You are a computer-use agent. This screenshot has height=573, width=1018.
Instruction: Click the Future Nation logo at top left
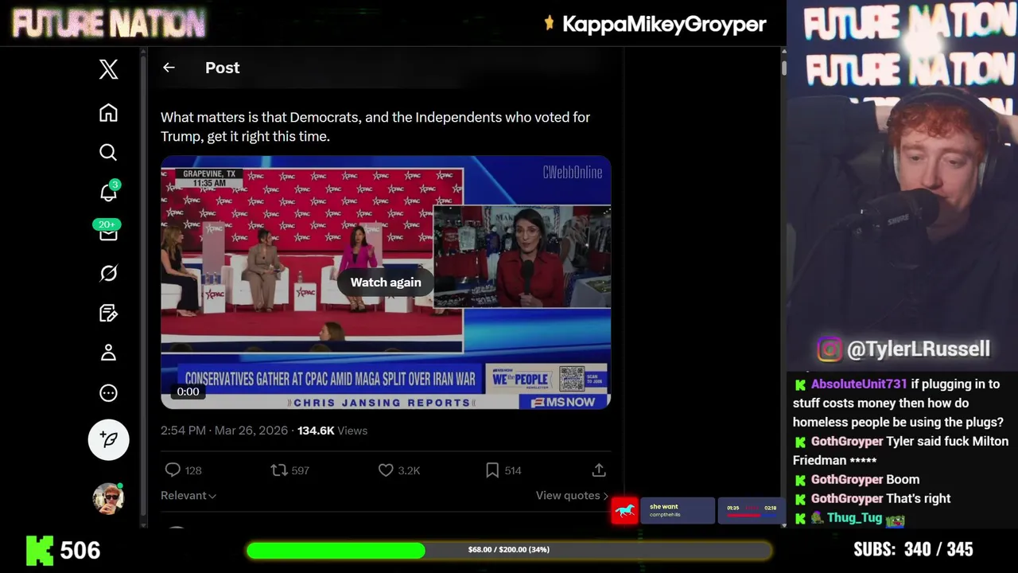[108, 24]
